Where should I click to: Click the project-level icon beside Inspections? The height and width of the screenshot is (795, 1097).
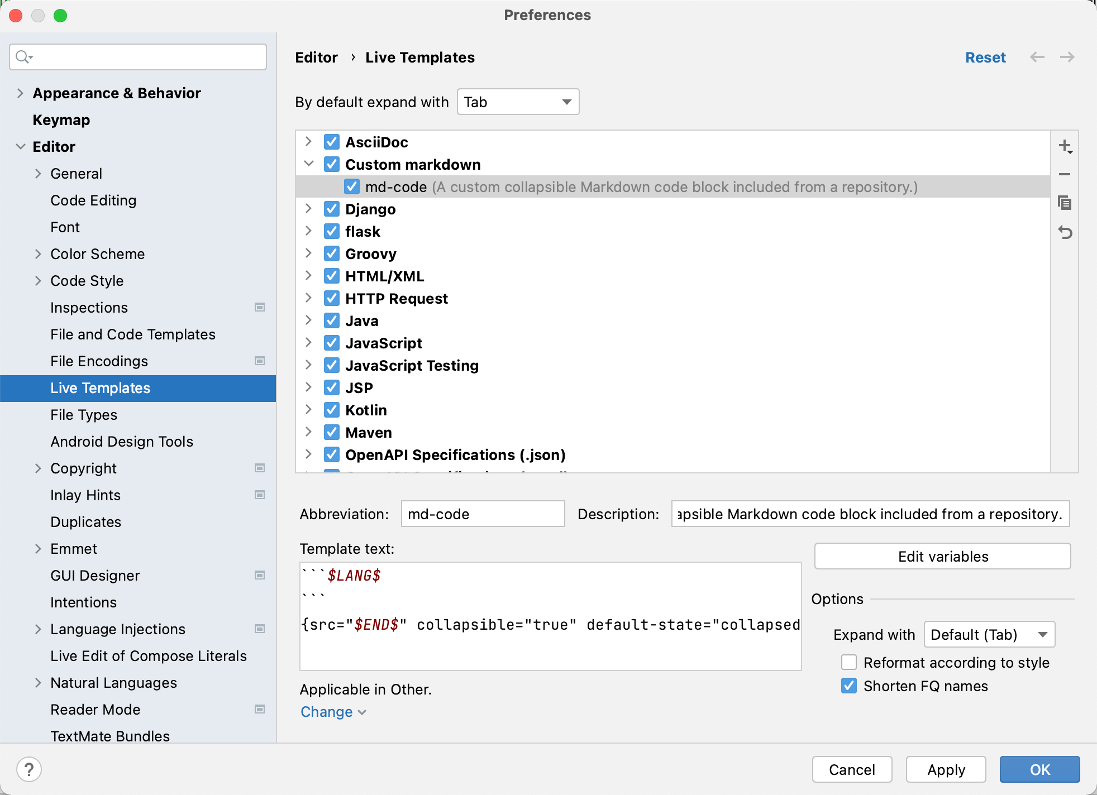[260, 308]
